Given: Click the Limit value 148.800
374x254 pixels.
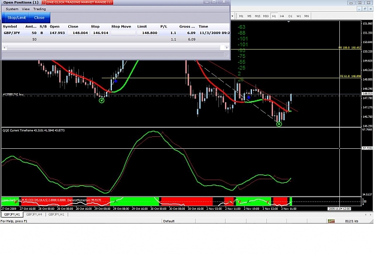Looking at the screenshot, I should pyautogui.click(x=150, y=33).
